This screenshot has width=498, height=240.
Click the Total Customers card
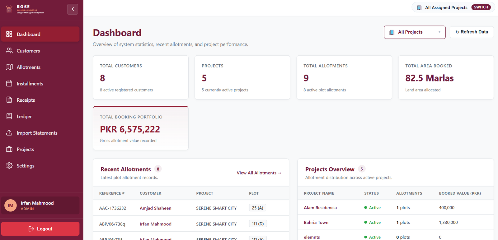141,77
